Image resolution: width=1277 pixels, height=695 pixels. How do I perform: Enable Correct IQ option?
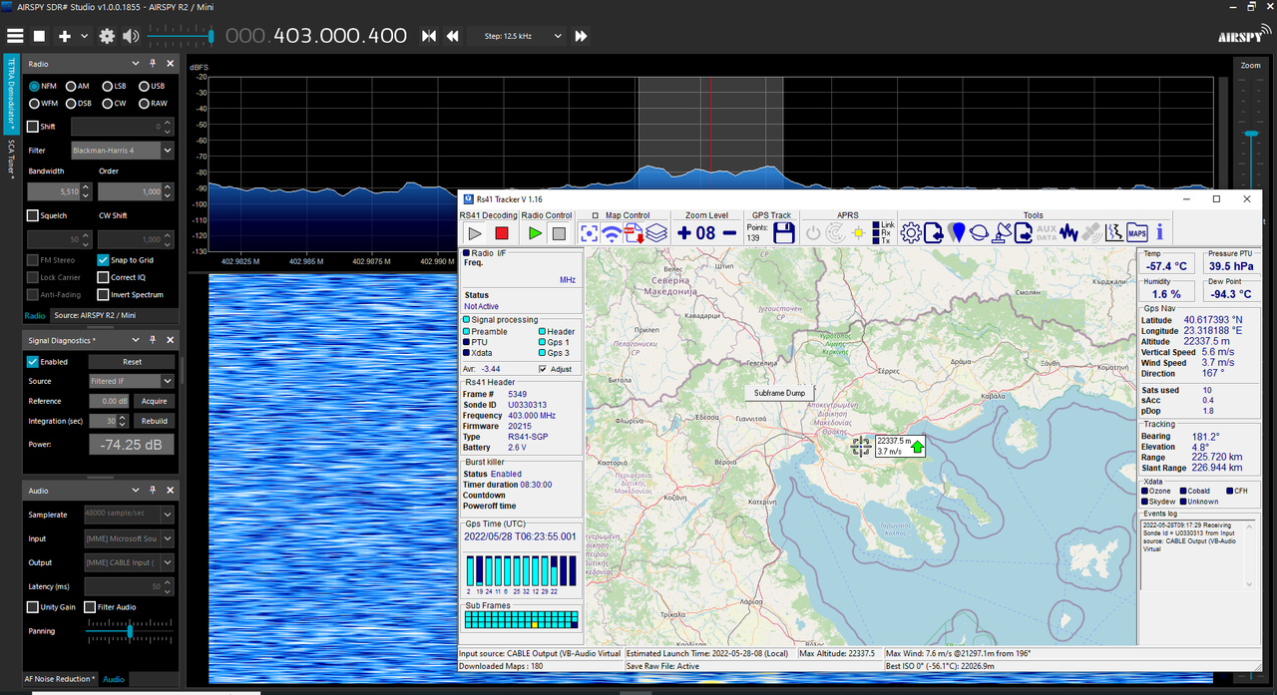[x=121, y=277]
